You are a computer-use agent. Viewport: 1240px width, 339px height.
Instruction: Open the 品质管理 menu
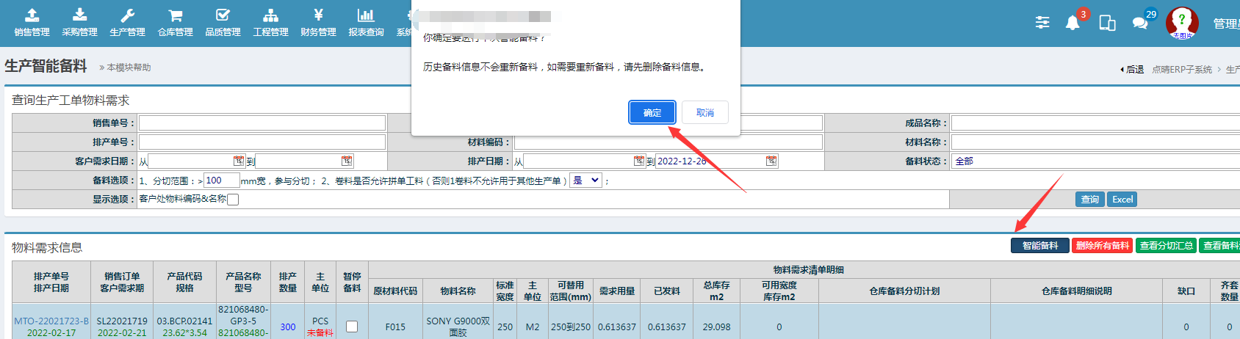(x=223, y=22)
